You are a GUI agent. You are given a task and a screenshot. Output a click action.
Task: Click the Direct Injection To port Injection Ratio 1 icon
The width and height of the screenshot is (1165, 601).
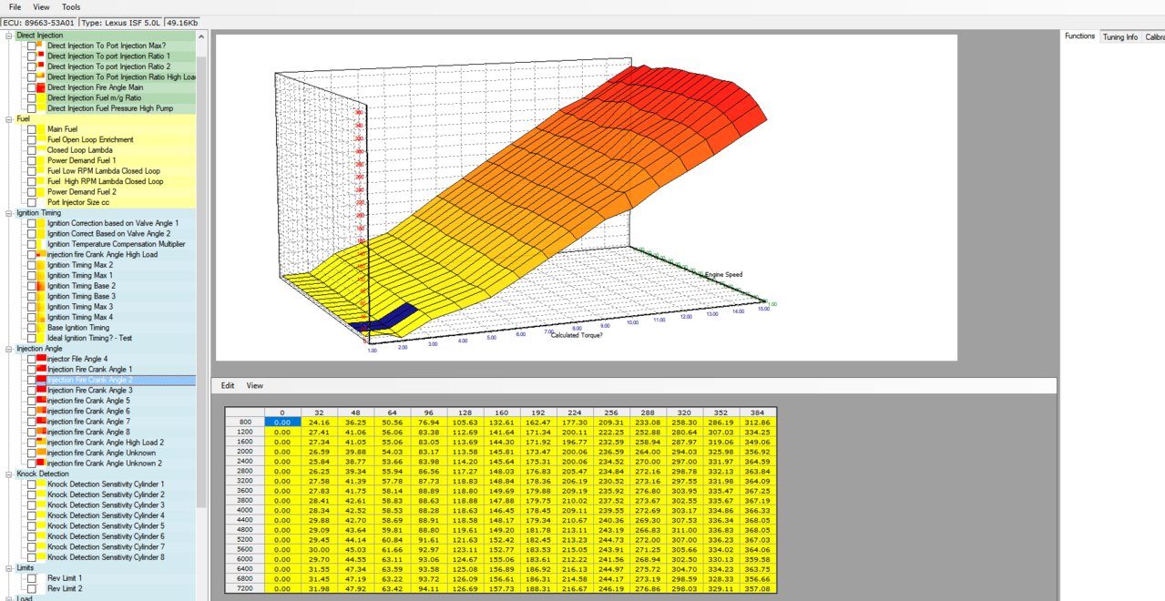42,56
